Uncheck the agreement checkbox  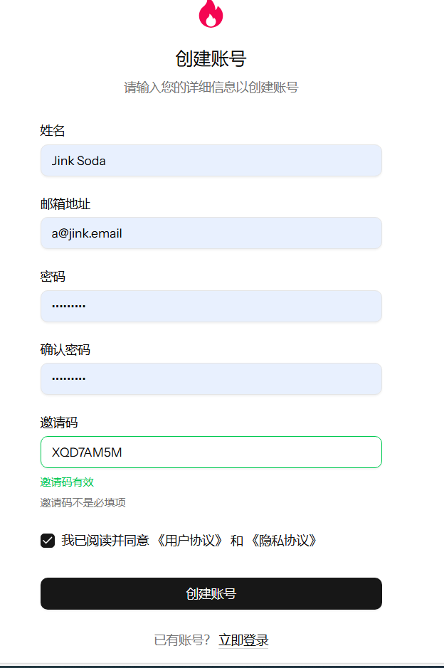48,541
